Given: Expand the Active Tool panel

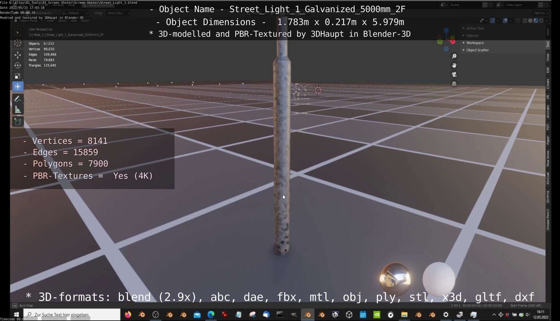Looking at the screenshot, I should coord(475,28).
